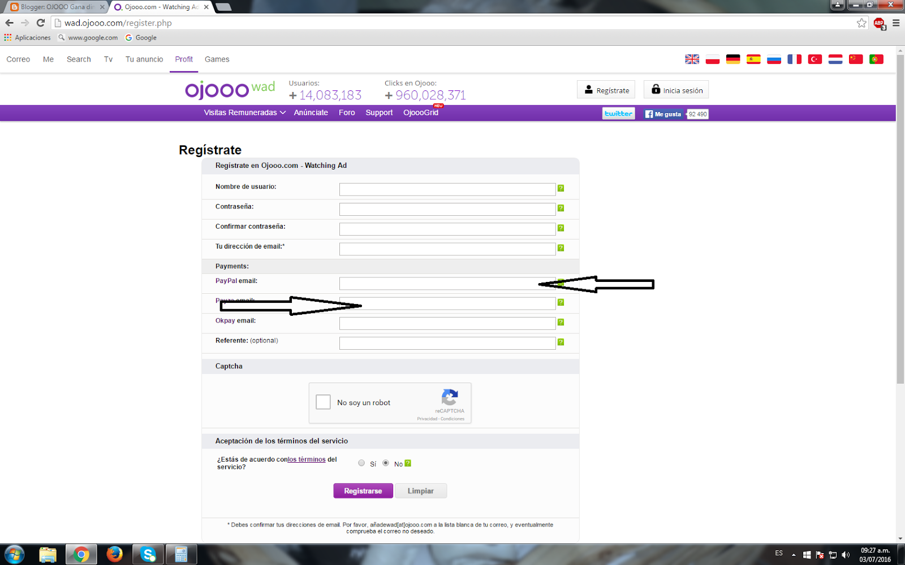Screen dimensions: 905x565
Task: Select the No radio button for terms acceptance
Action: [x=385, y=463]
